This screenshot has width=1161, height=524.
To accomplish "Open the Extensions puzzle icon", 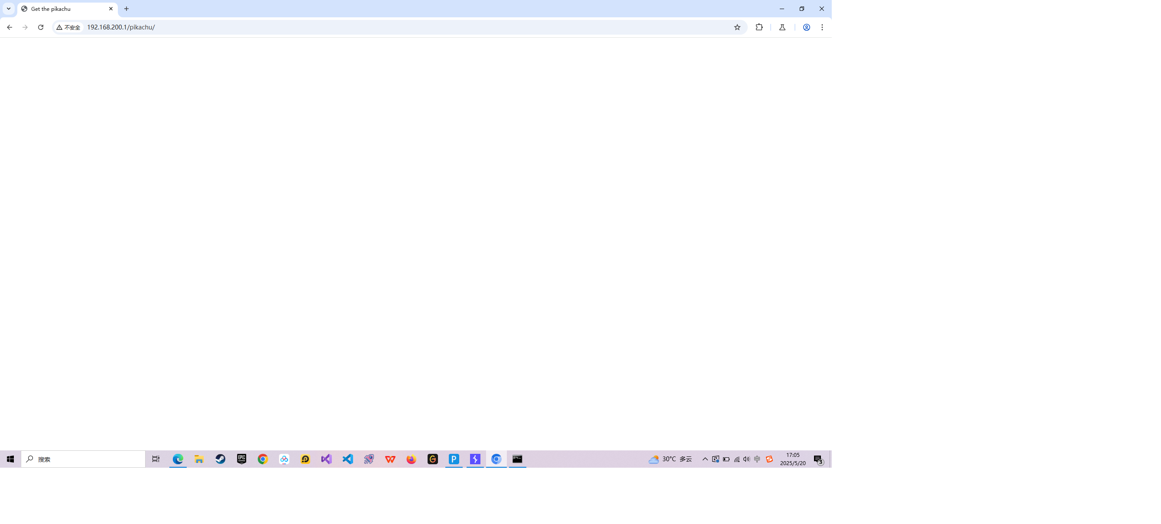I will tap(759, 27).
